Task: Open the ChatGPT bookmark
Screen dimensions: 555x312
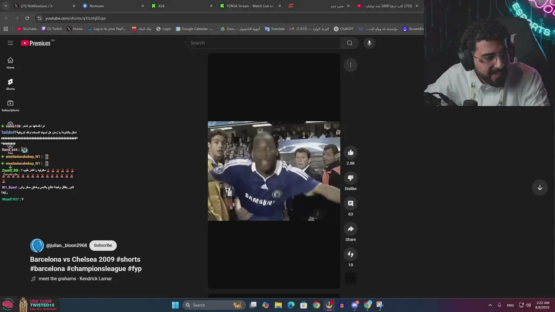Action: [x=343, y=29]
